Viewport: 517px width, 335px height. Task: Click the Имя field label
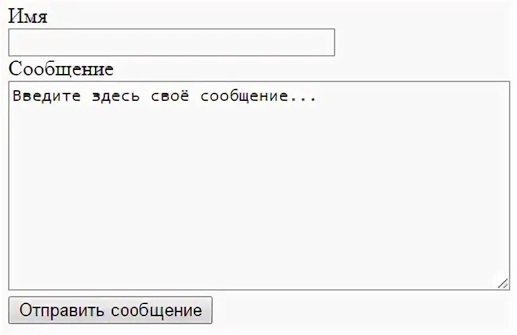pyautogui.click(x=28, y=17)
